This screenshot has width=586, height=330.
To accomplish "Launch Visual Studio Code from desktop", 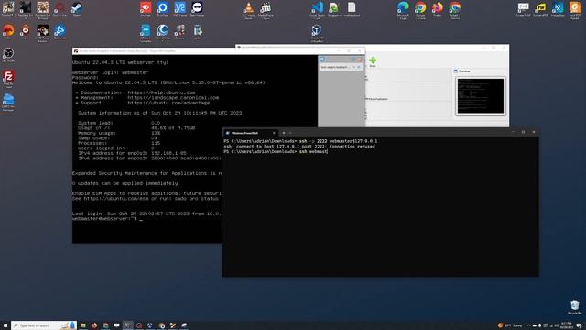I will (x=318, y=10).
